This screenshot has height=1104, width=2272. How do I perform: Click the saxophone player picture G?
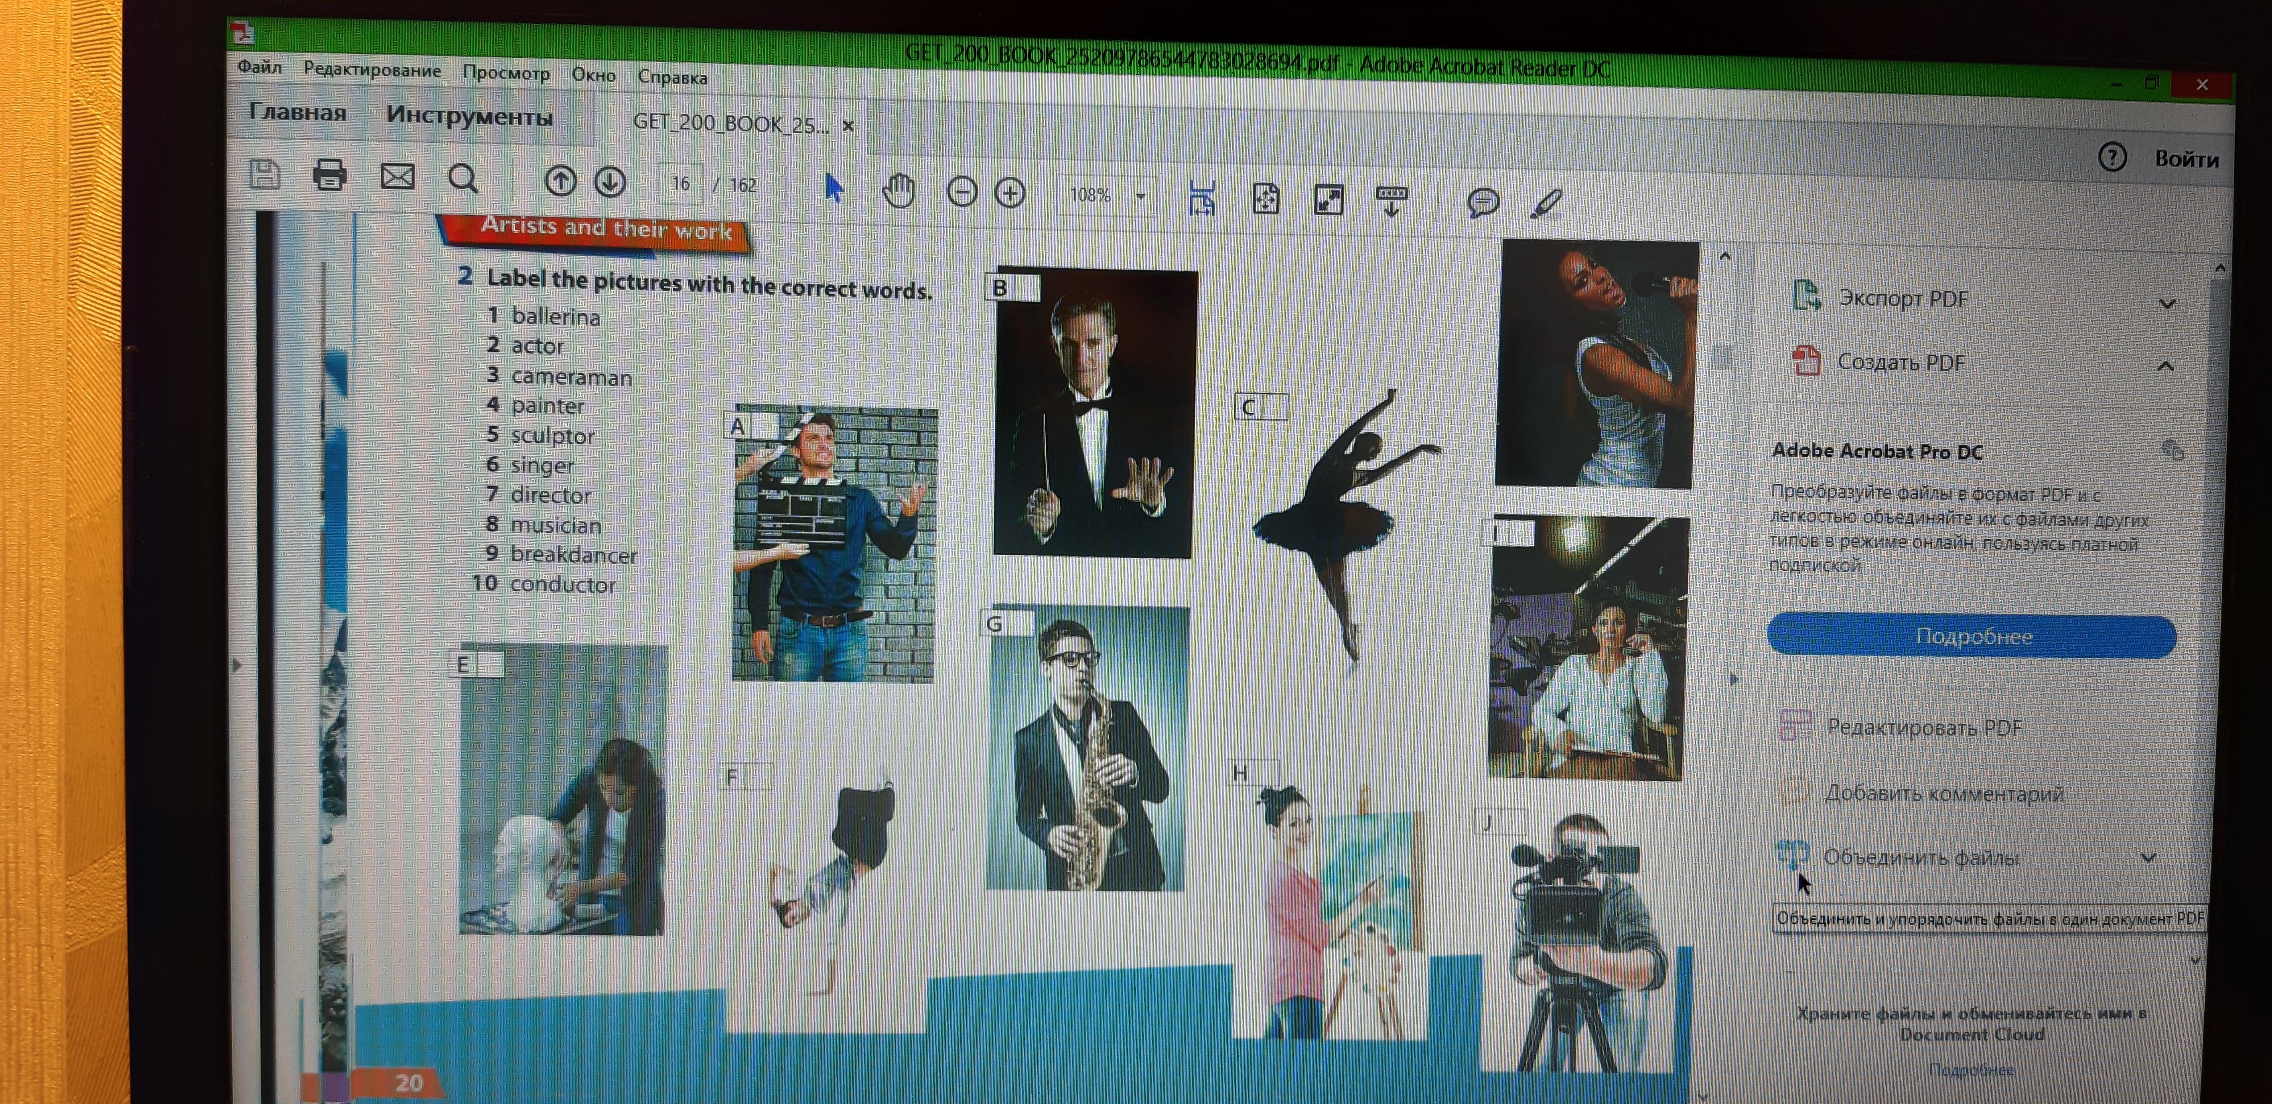point(1087,747)
